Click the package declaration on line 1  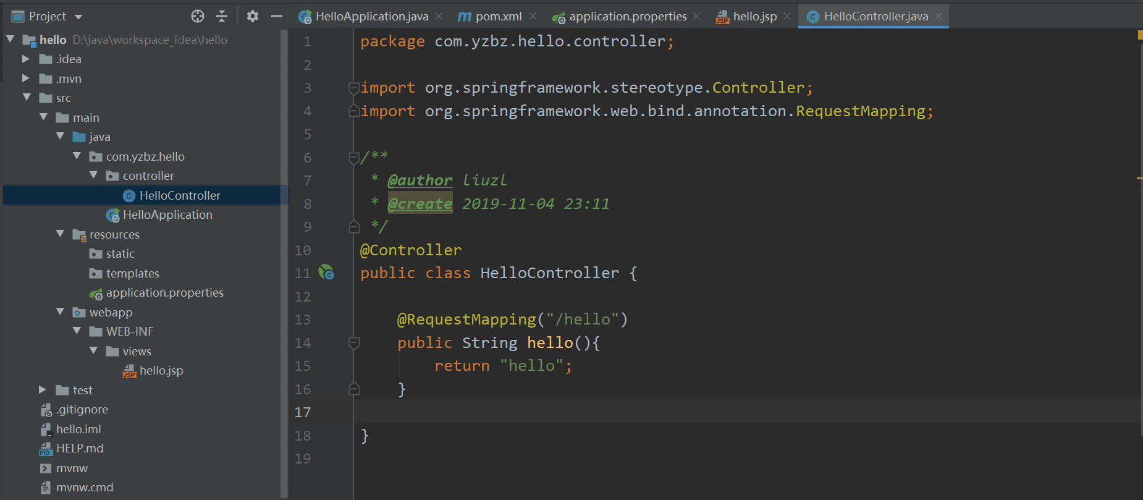[x=517, y=41]
